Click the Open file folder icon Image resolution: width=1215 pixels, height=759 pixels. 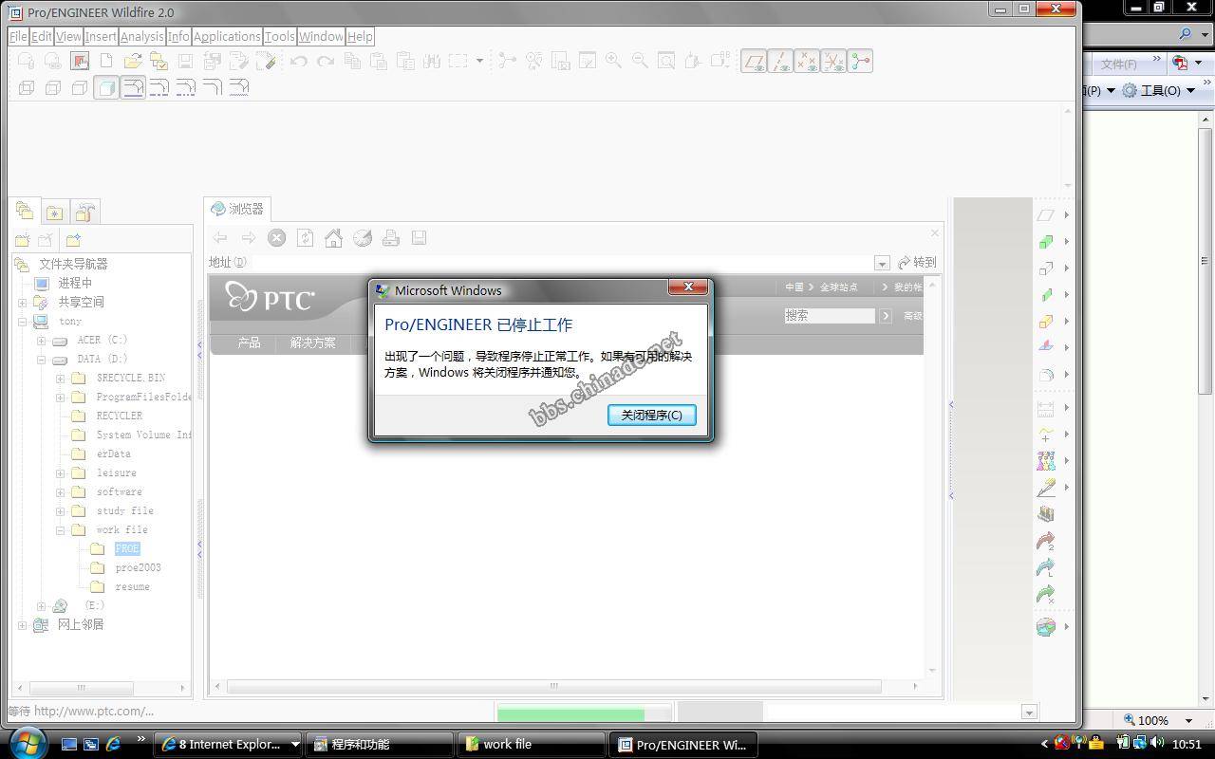click(133, 61)
